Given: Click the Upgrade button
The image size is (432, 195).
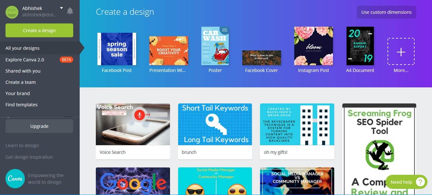Looking at the screenshot, I should coord(39,126).
